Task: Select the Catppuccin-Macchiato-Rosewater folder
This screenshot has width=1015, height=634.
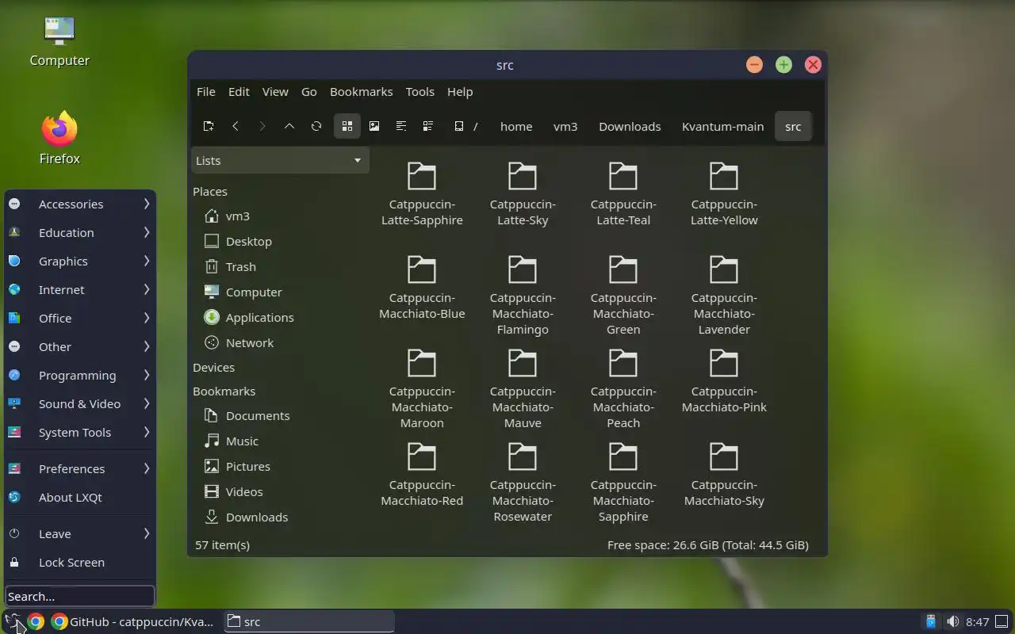Action: (x=523, y=482)
